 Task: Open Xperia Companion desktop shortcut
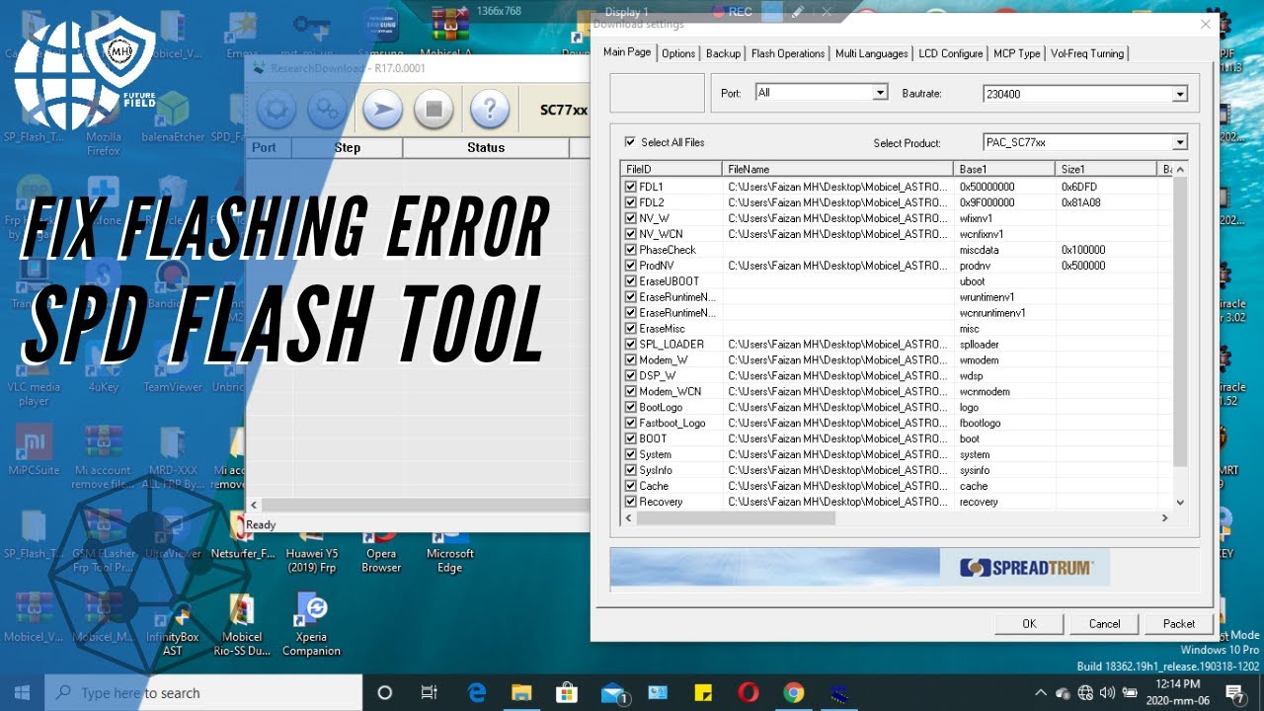[311, 624]
